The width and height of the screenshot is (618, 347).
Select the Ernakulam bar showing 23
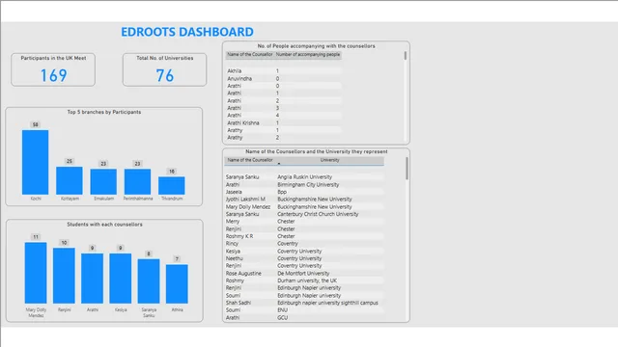coord(103,182)
